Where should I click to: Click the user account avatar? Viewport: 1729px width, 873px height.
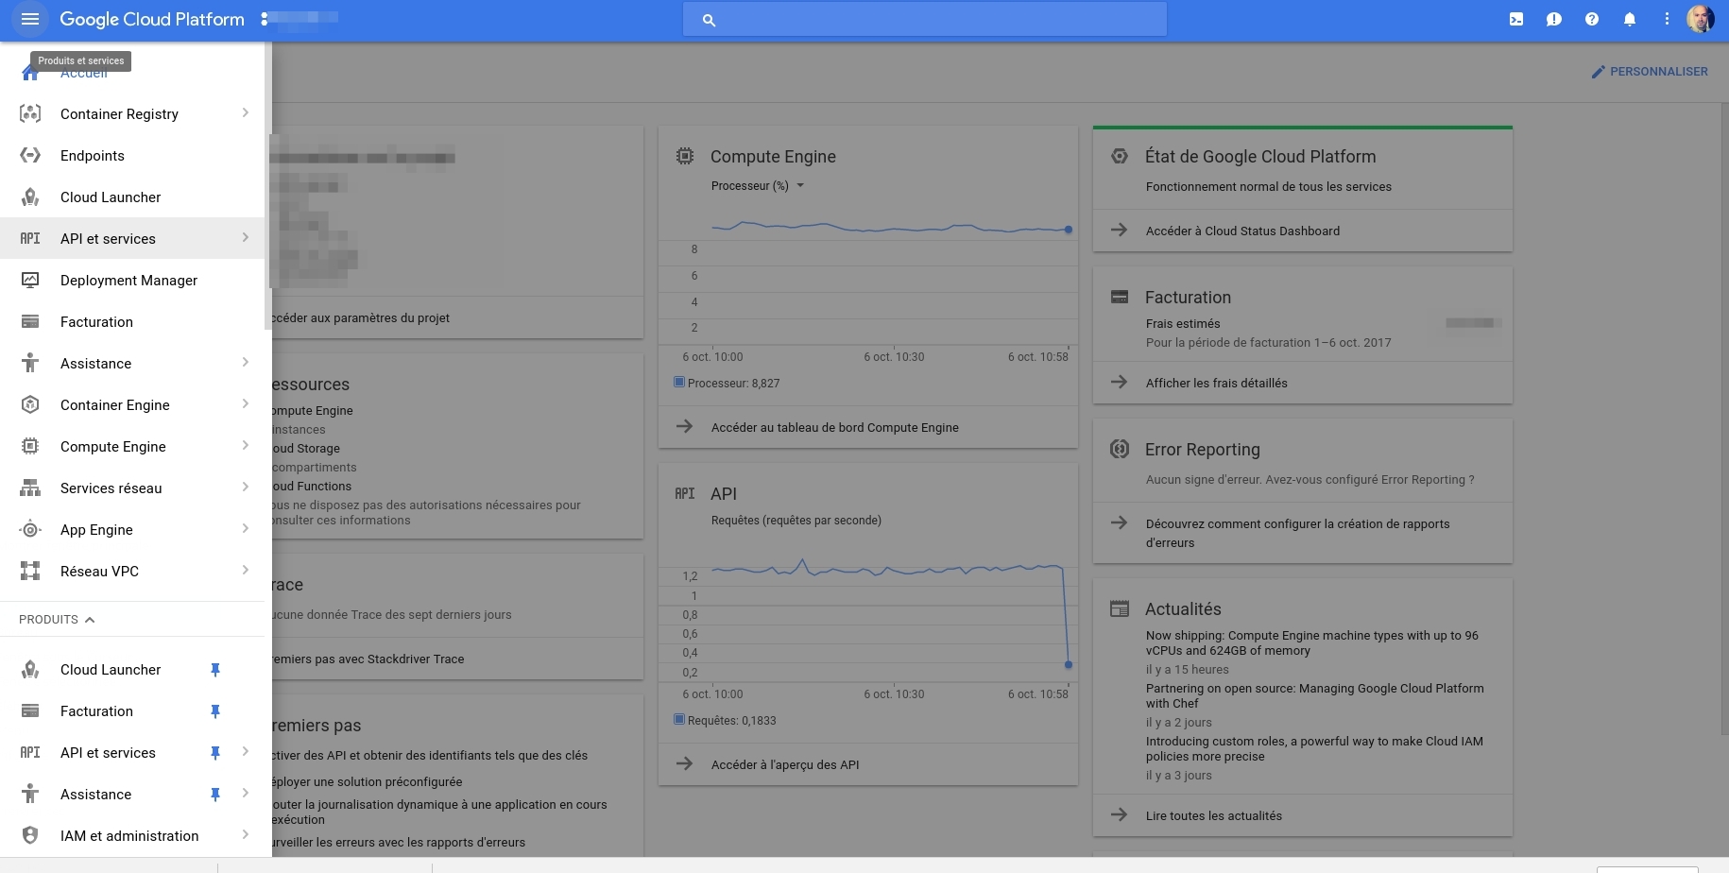1701,19
